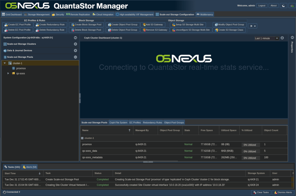Collapse the Ceph Cluster Dashboard with the up chevron
Viewport: 296px width, 196px height.
coord(282,38)
